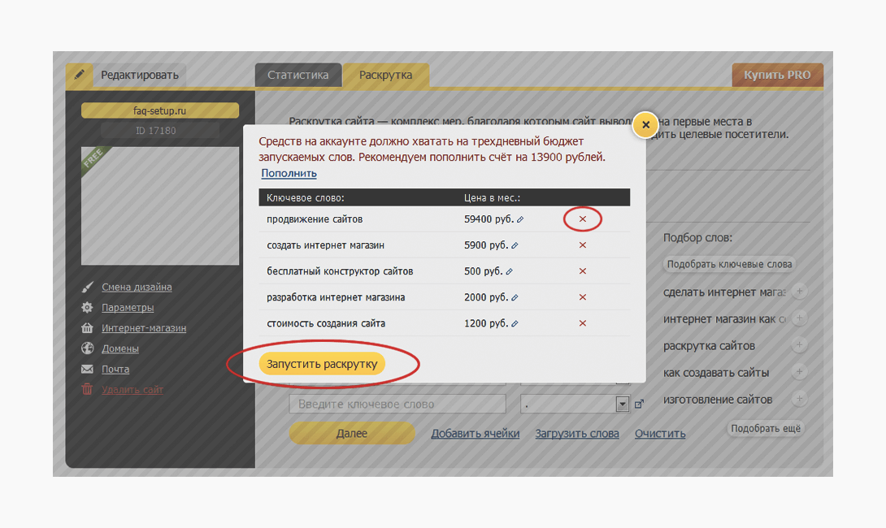The height and width of the screenshot is (528, 886).
Task: Open Параметры sidebar link
Action: 128,307
